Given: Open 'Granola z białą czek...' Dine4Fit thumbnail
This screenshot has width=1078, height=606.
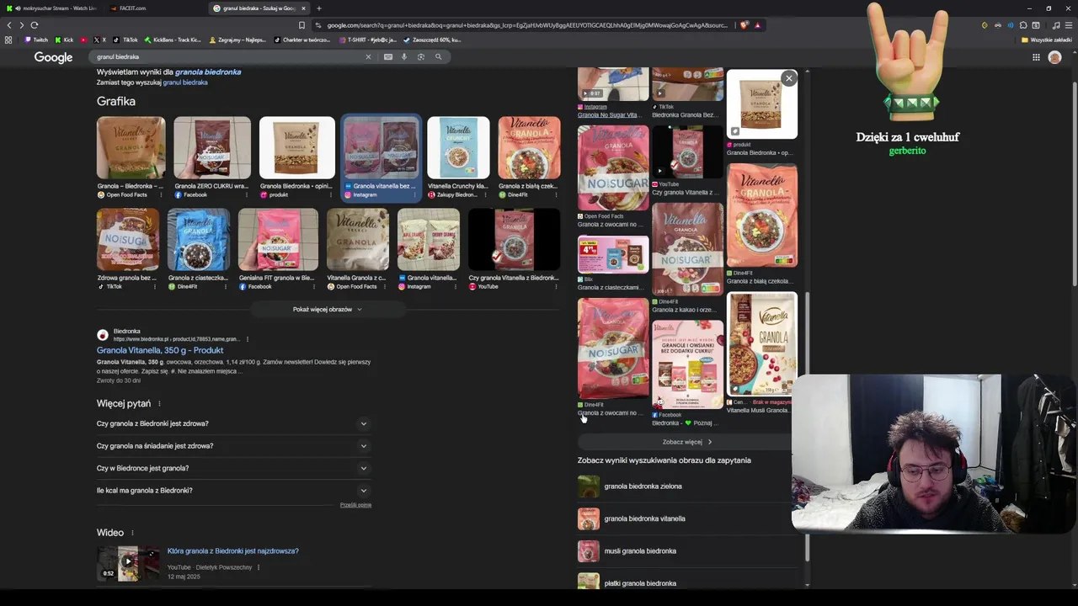Looking at the screenshot, I should pyautogui.click(x=529, y=147).
